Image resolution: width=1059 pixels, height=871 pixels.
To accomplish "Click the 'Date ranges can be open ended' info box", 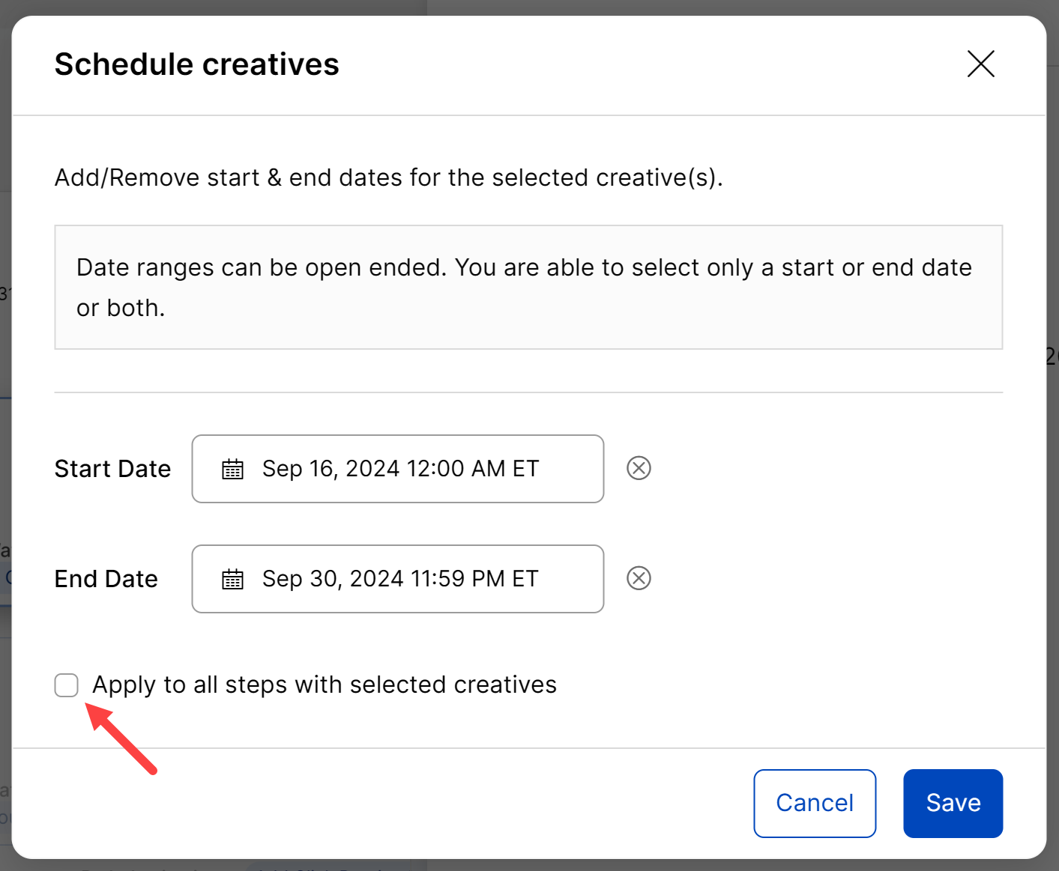I will tap(528, 288).
